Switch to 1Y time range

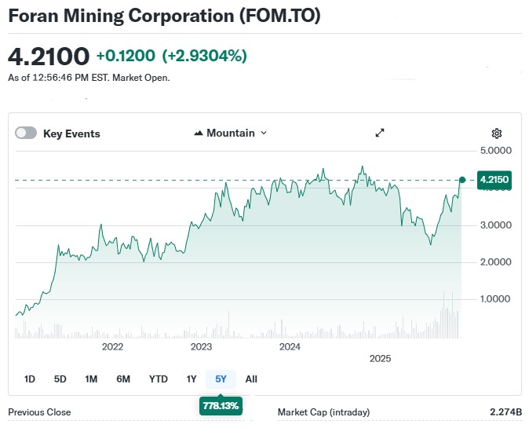[192, 379]
